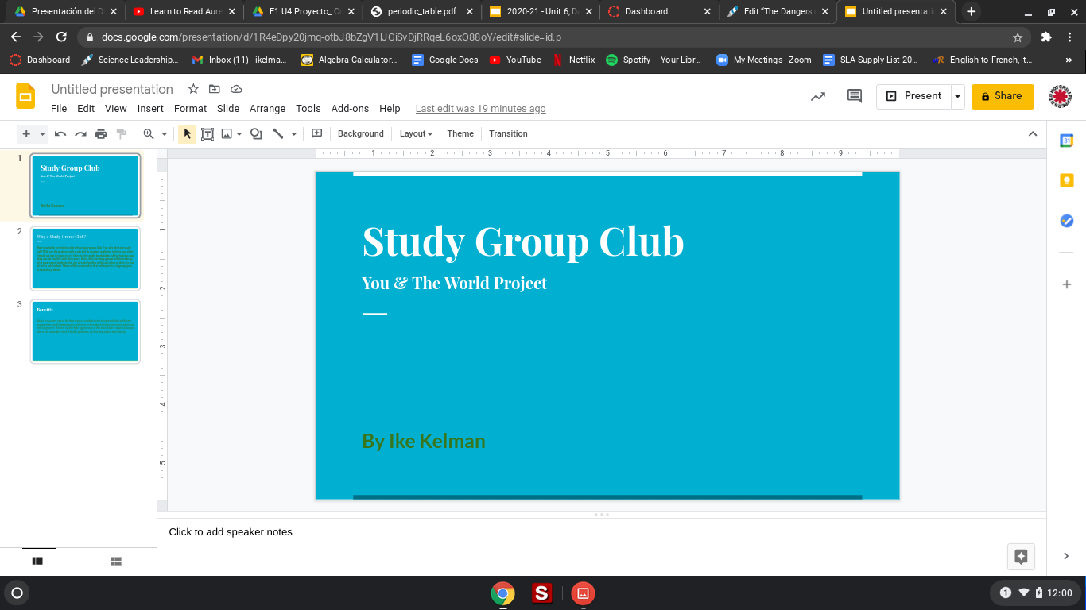Open Google Keep in side panel

[1067, 181]
